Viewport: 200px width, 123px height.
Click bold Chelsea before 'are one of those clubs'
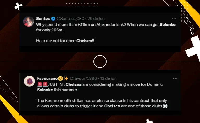(x=112, y=106)
